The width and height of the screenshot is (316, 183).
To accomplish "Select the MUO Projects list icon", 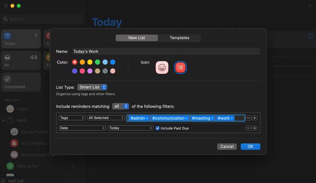I will (14, 143).
